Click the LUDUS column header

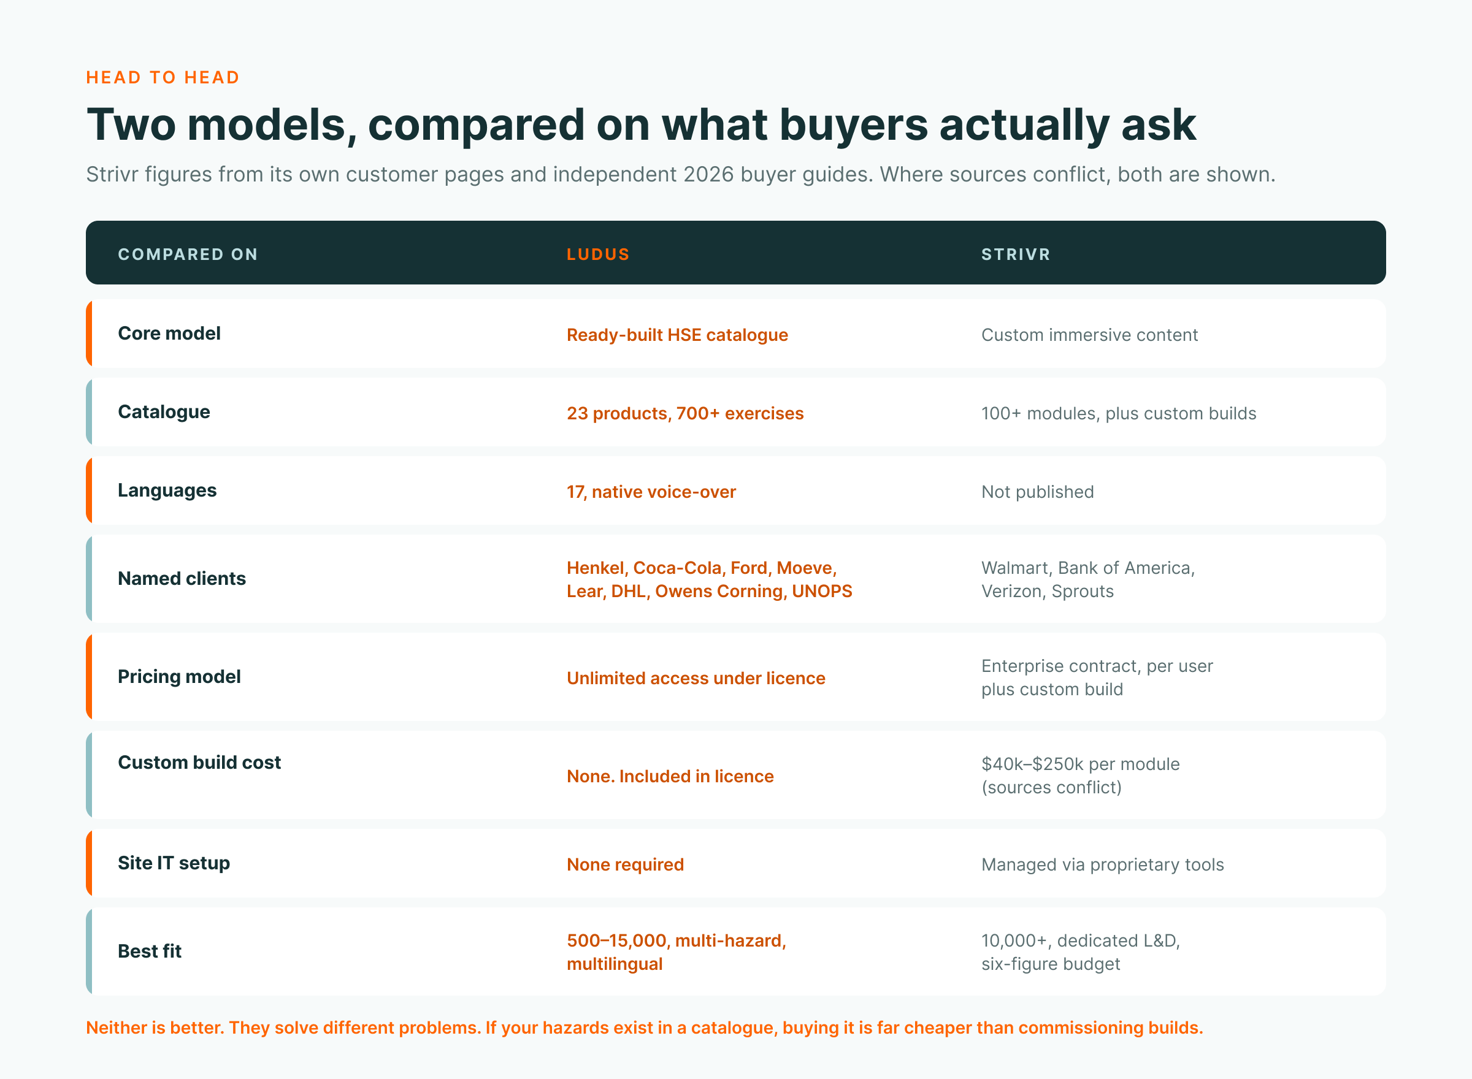click(598, 254)
